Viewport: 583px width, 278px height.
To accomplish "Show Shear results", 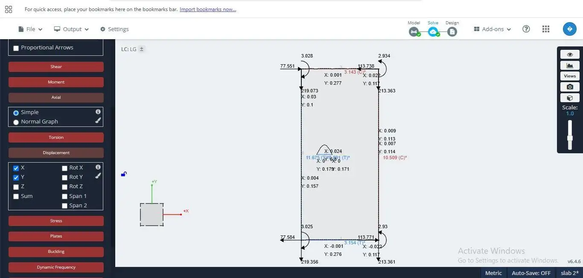I will pos(56,67).
